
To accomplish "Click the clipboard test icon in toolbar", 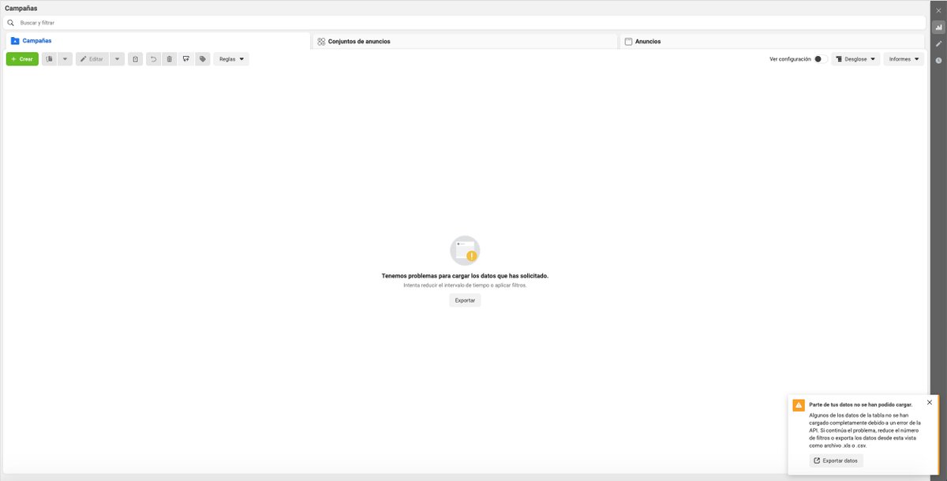I will 135,59.
